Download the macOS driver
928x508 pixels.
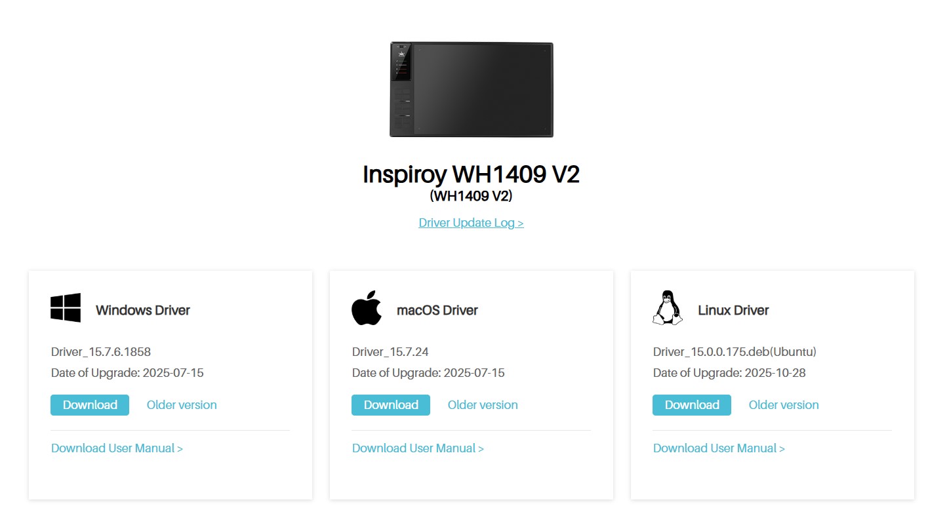[x=391, y=405]
